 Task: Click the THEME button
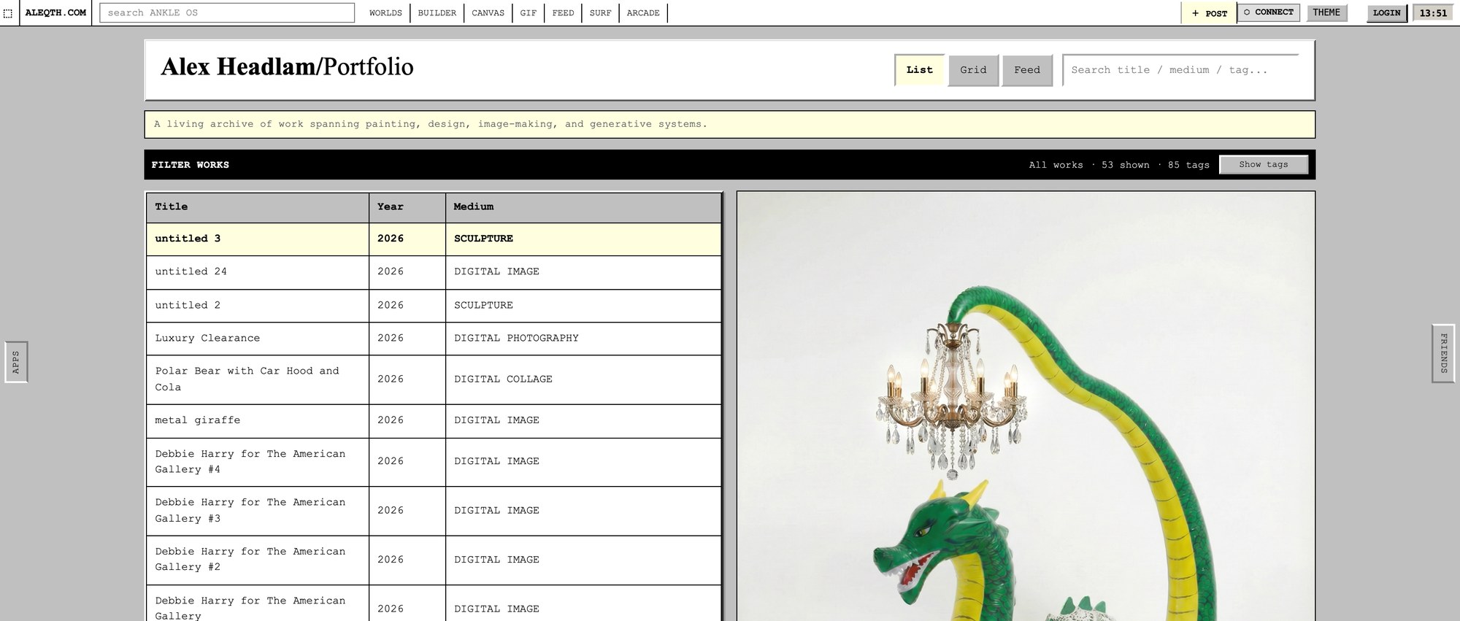1326,12
